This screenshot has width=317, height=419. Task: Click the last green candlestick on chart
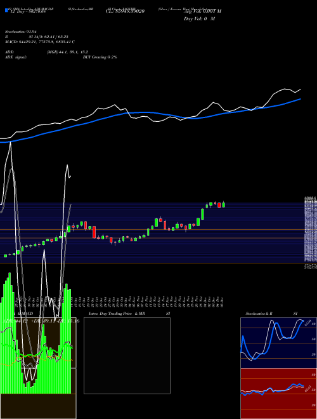click(x=224, y=204)
